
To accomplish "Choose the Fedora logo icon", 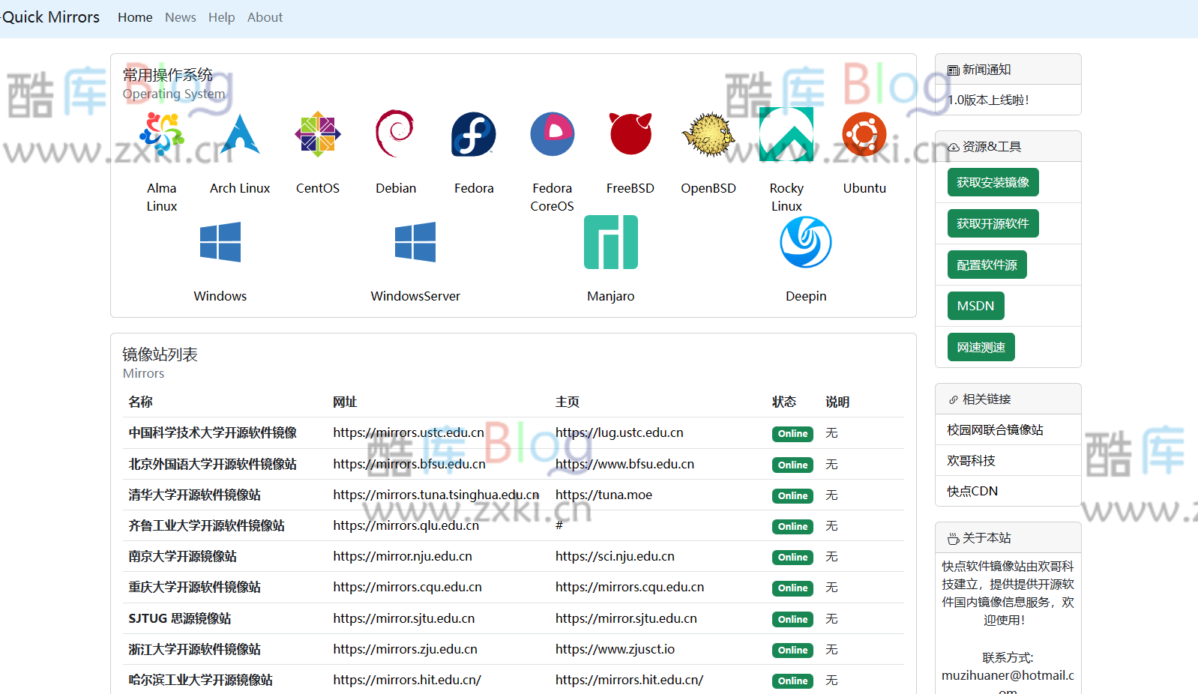I will (x=474, y=134).
